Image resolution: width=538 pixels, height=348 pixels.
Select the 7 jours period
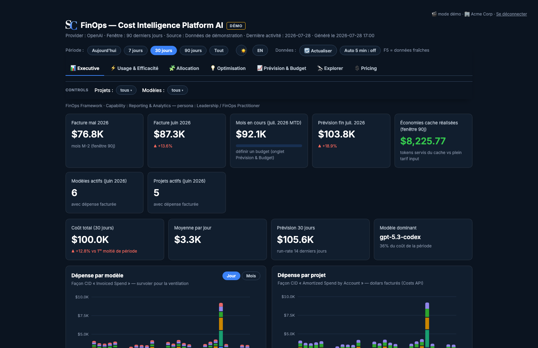136,50
